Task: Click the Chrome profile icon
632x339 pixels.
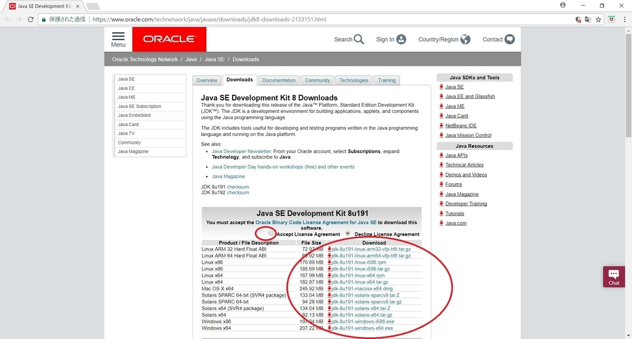Action: (x=563, y=5)
